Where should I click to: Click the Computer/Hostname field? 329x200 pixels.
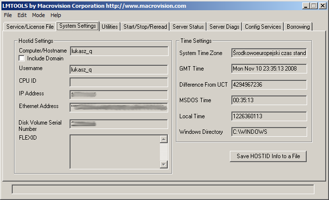(x=119, y=51)
